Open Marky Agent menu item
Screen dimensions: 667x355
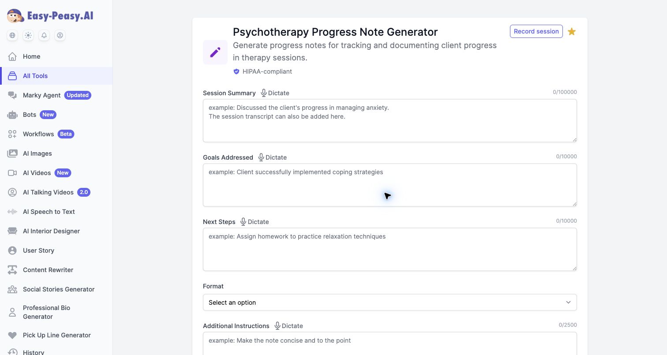(x=56, y=95)
